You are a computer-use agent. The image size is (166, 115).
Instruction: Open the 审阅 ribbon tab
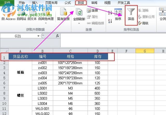[94, 3]
